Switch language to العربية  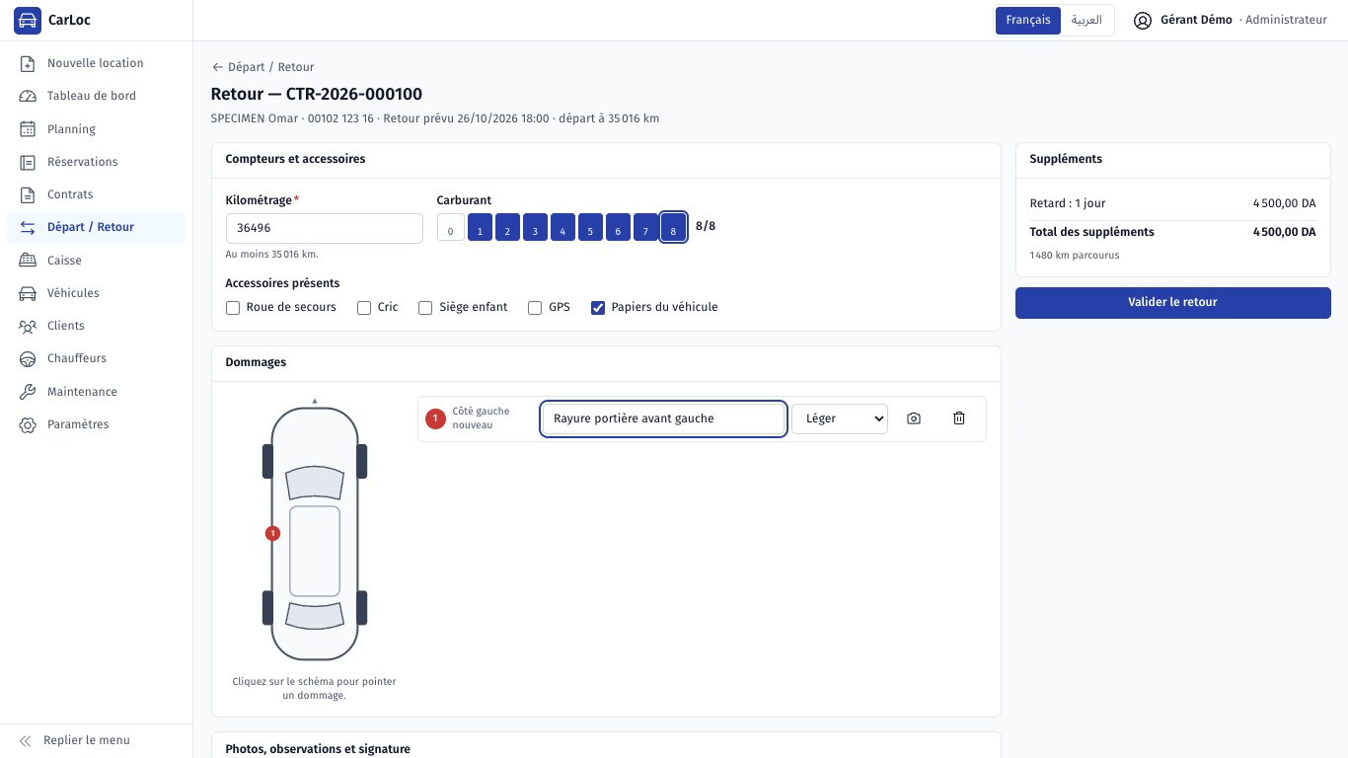1086,20
